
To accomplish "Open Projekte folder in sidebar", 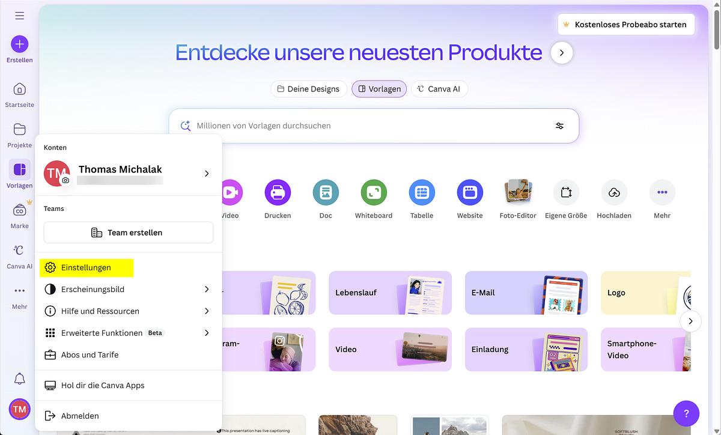I will click(x=20, y=130).
